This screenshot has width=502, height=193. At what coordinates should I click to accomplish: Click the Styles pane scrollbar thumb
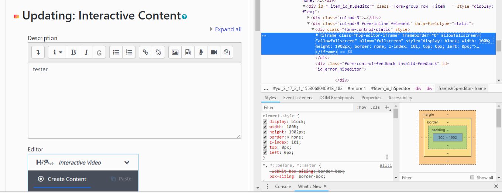click(x=396, y=113)
